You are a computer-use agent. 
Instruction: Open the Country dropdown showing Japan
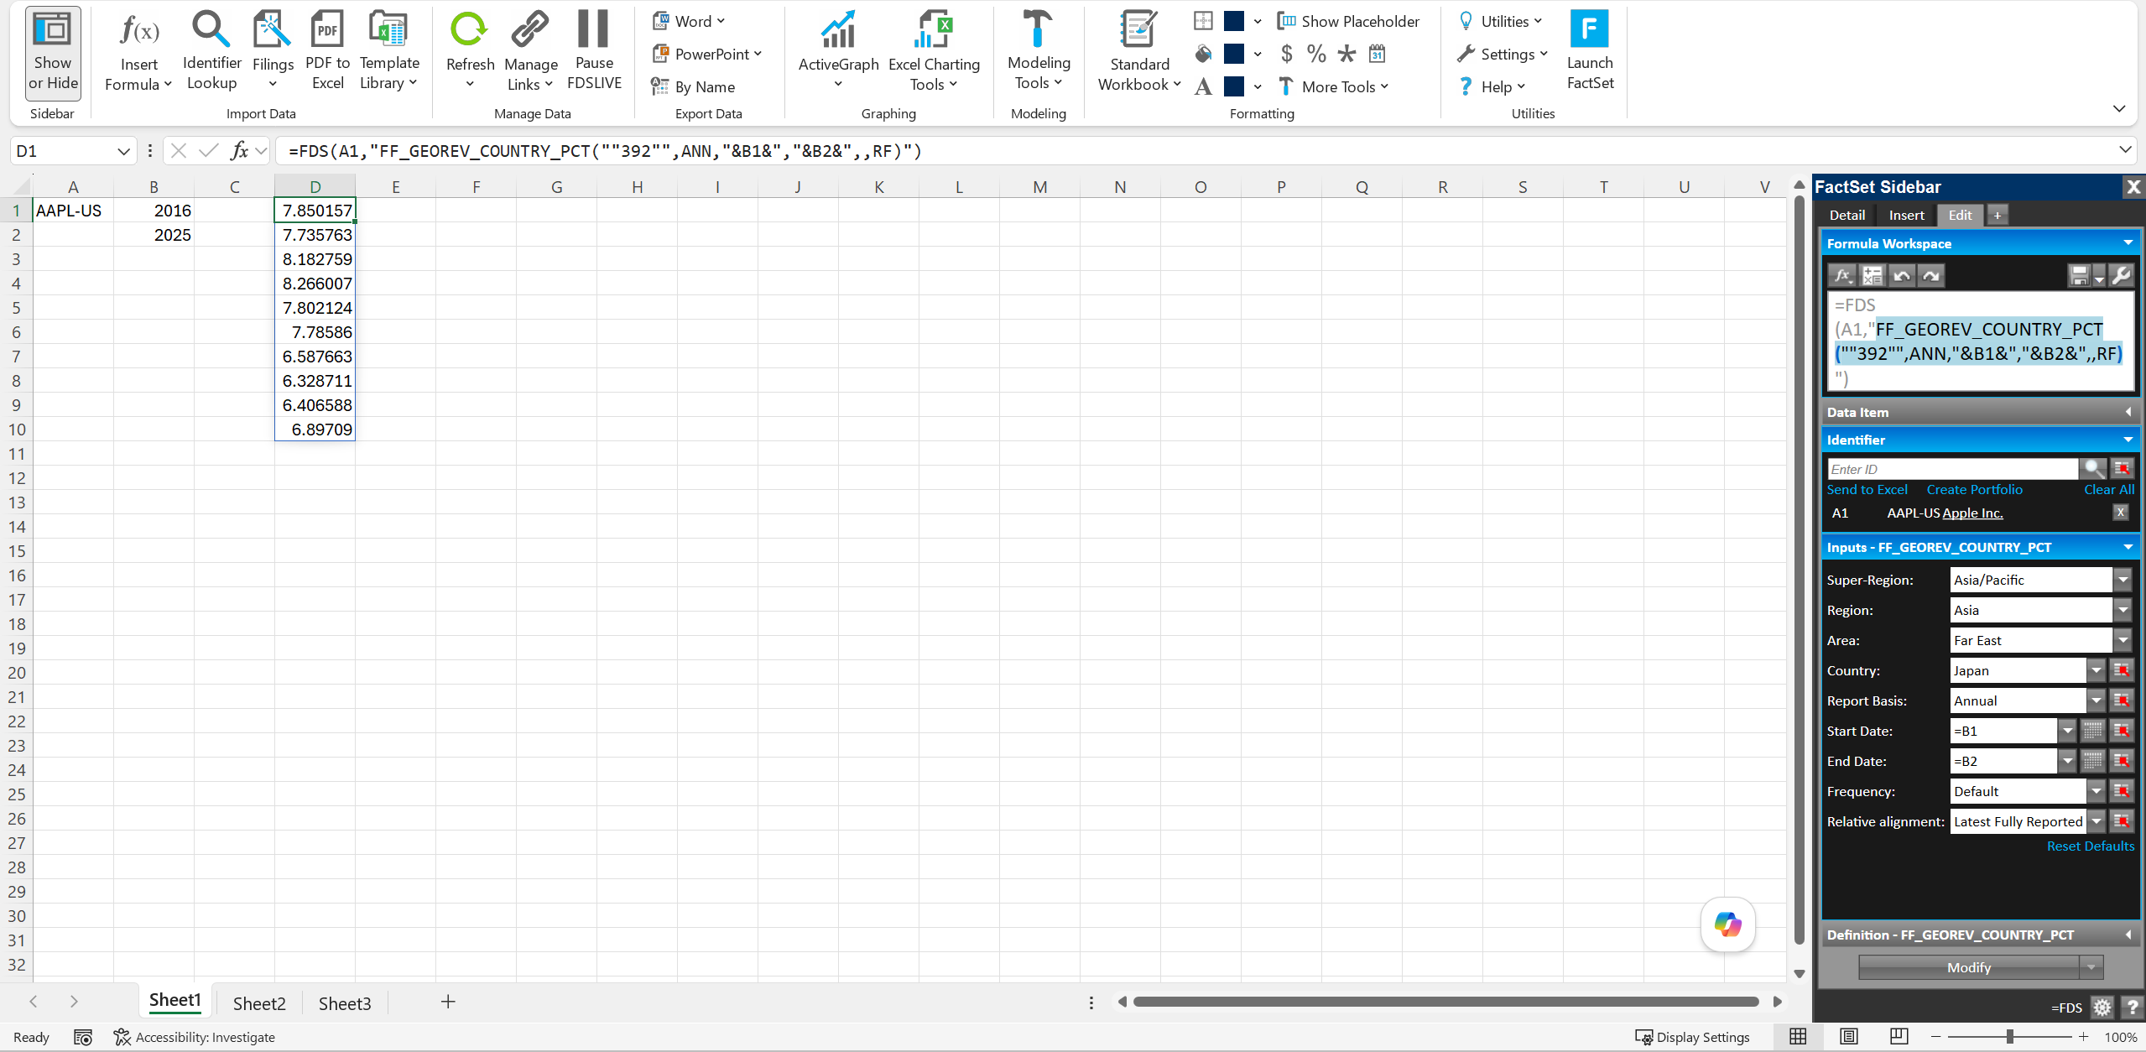click(2096, 670)
